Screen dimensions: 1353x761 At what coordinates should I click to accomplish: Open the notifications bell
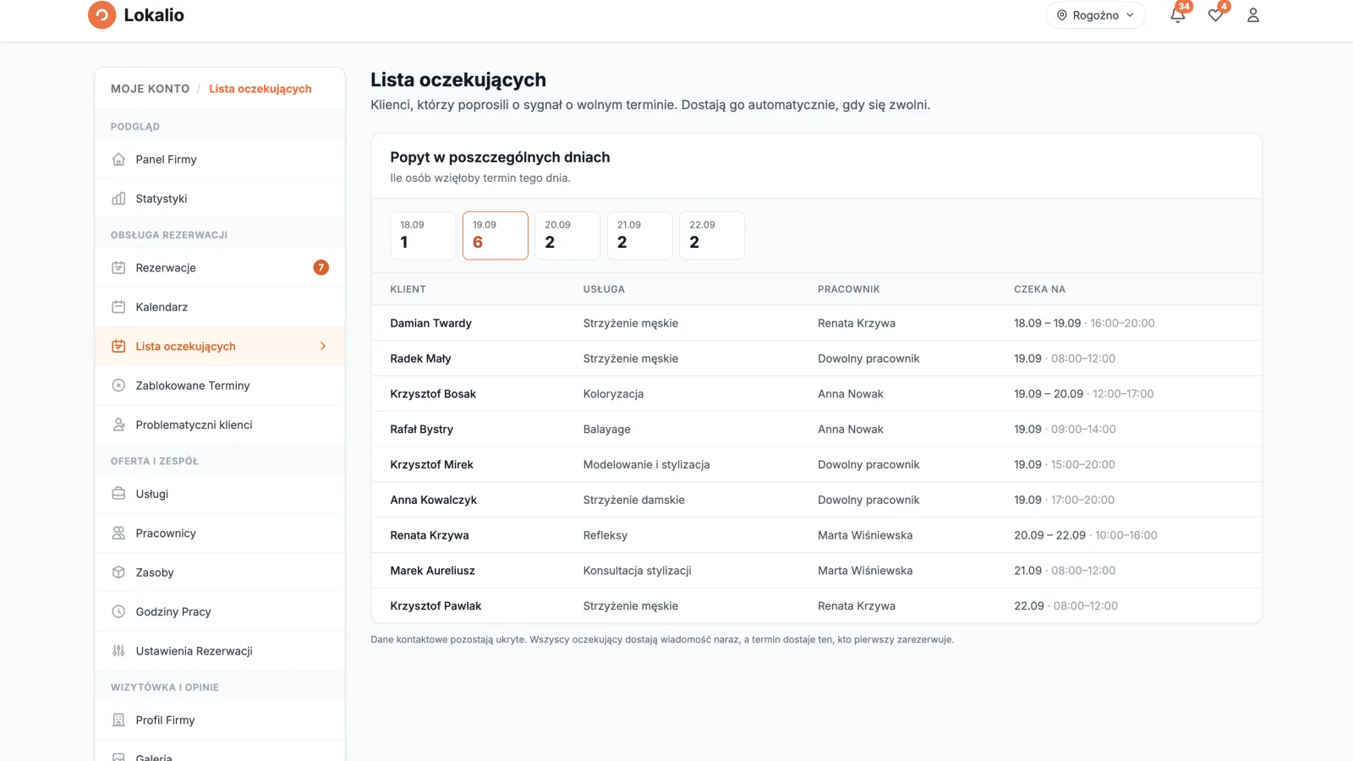coord(1177,15)
